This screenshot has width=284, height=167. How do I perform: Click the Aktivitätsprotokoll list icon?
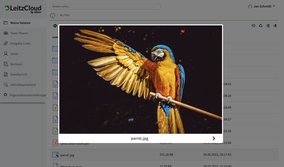coord(6,85)
